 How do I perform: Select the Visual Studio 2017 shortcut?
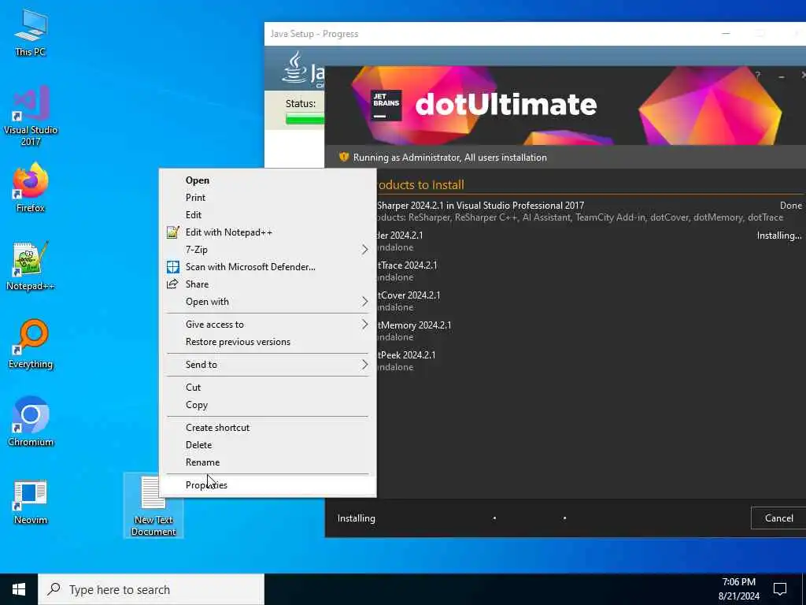[x=31, y=116]
